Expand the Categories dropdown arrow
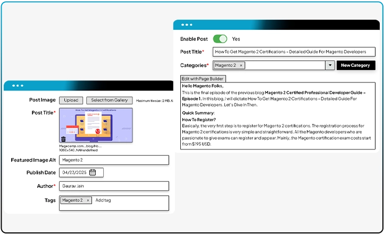Viewport: 384px width, 234px height. pyautogui.click(x=330, y=65)
